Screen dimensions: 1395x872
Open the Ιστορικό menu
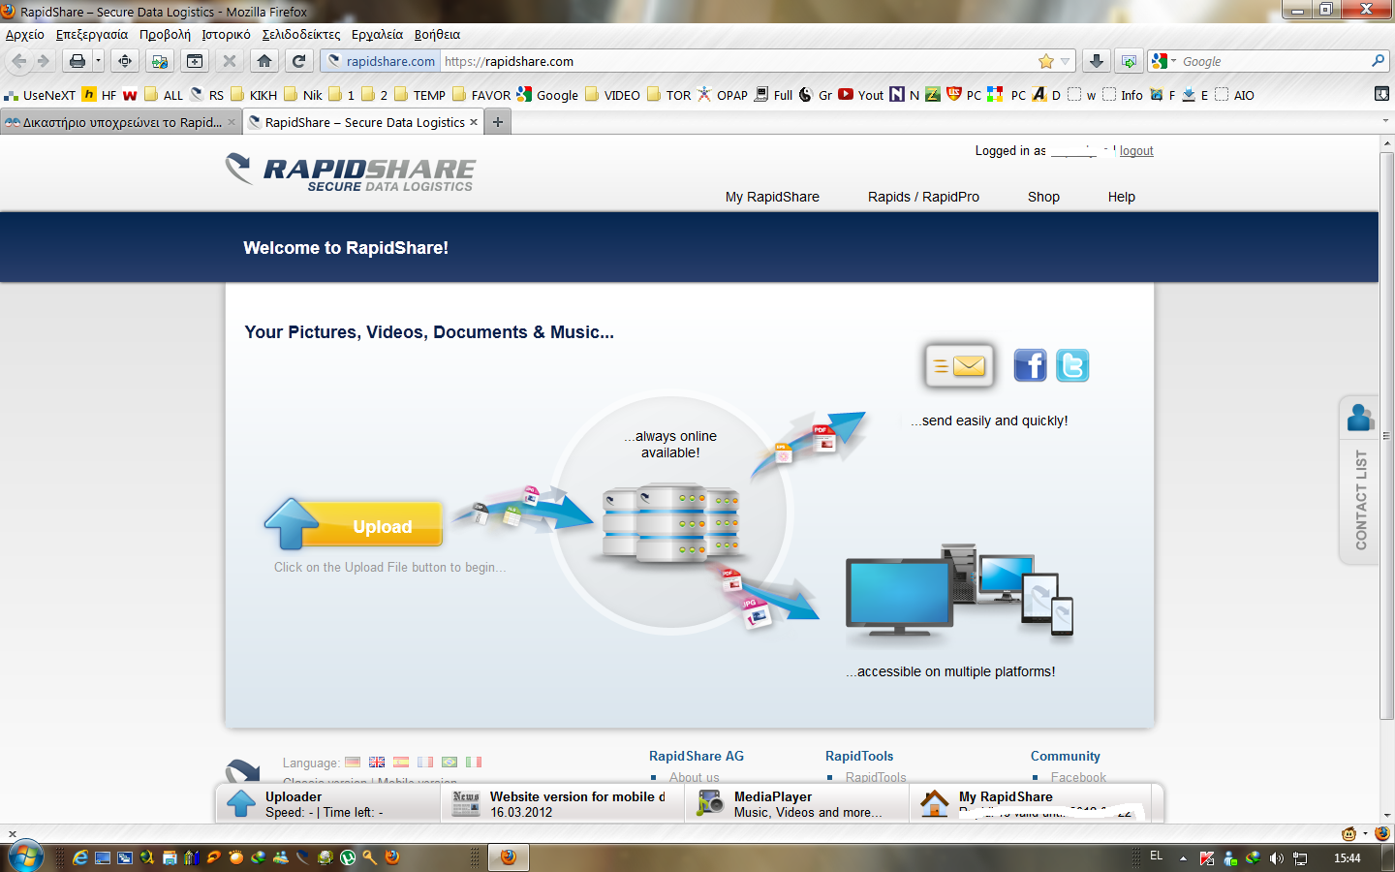tap(226, 34)
